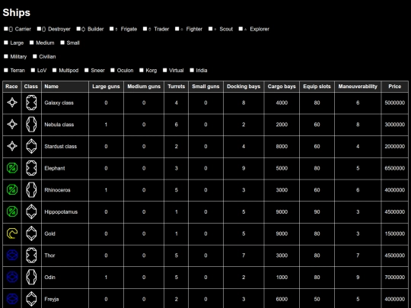Click the Race column header
The height and width of the screenshot is (308, 411).
click(11, 87)
